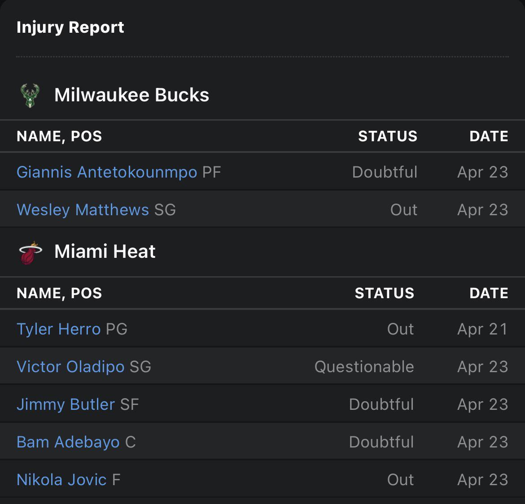Click the Miami Heat team logo

click(30, 252)
